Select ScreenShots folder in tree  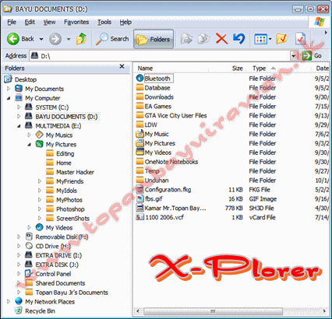coord(72,219)
